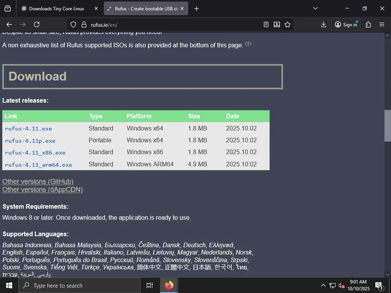
Task: Click the Latest releases label
Action: 26,100
